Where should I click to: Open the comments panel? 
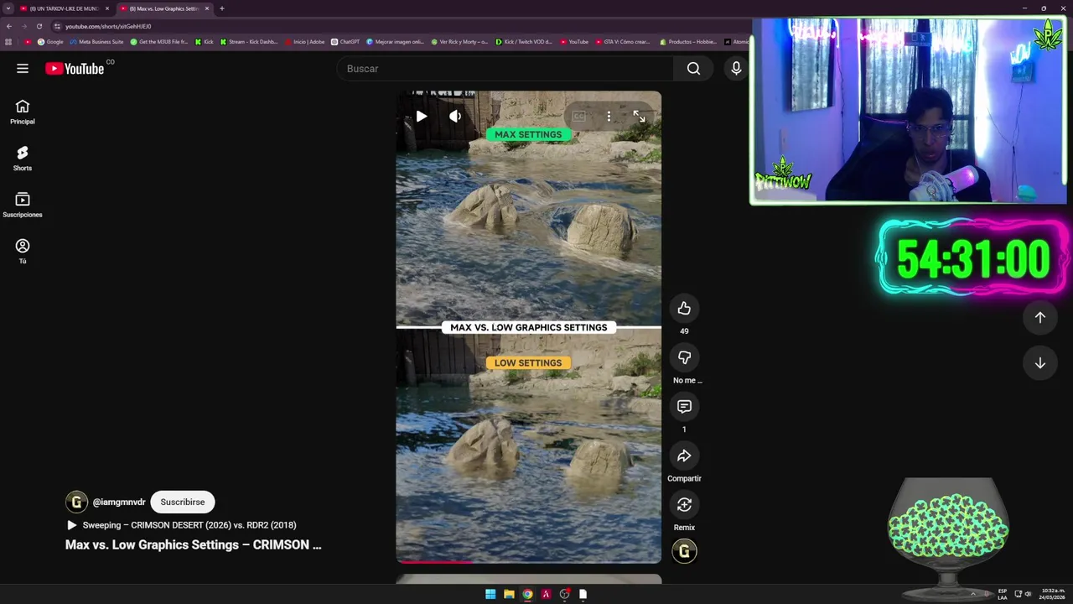click(x=684, y=407)
